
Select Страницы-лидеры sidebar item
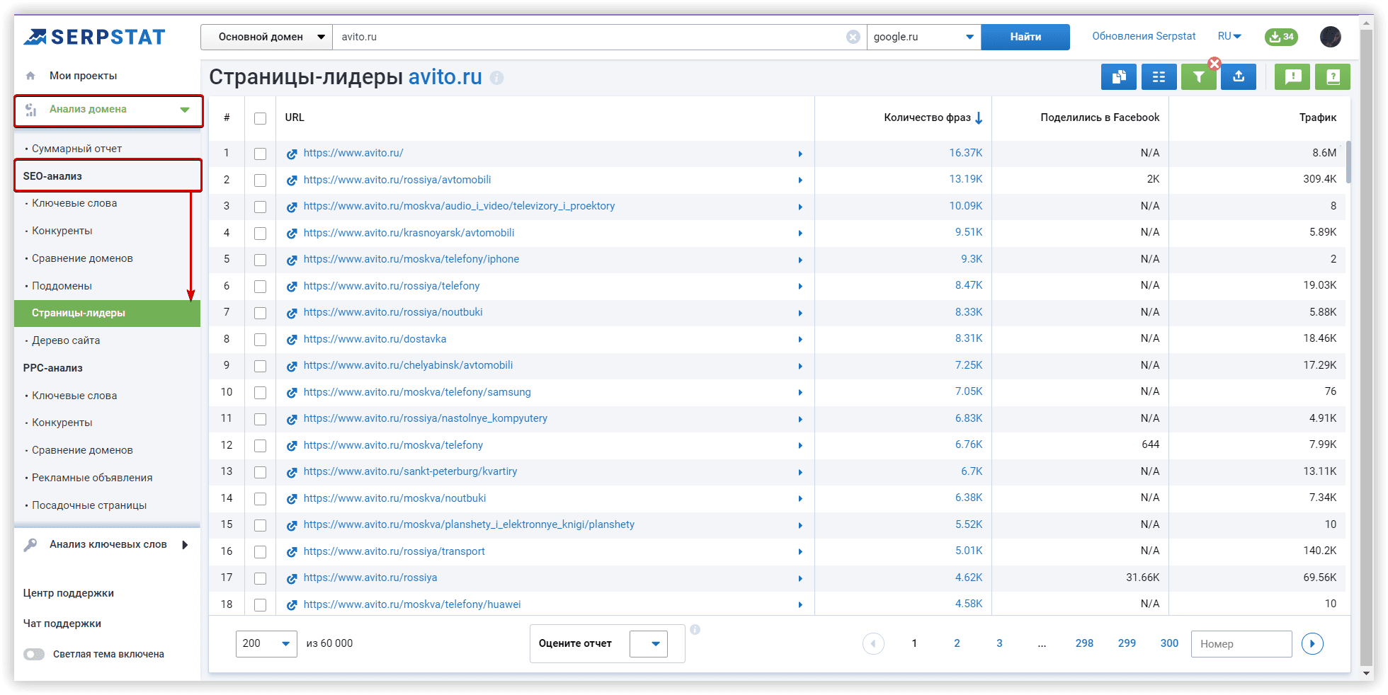coord(107,313)
